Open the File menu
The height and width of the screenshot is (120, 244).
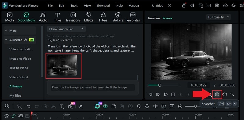[x=50, y=5]
